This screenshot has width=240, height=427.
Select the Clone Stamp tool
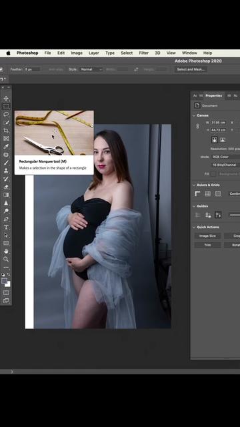tap(6, 171)
